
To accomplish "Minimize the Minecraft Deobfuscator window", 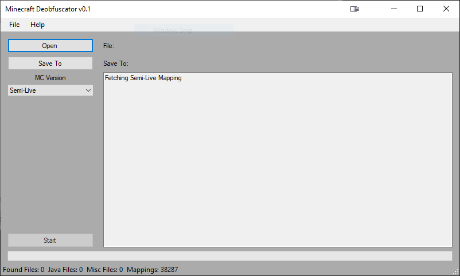I will [x=394, y=9].
